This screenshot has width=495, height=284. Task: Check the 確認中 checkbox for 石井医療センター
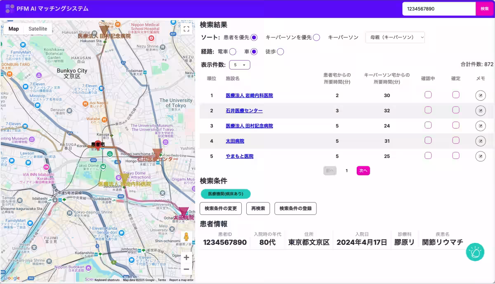[428, 110]
